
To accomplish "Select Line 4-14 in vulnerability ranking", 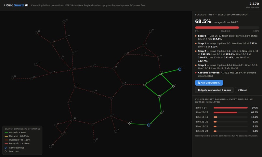I will (227, 108).
